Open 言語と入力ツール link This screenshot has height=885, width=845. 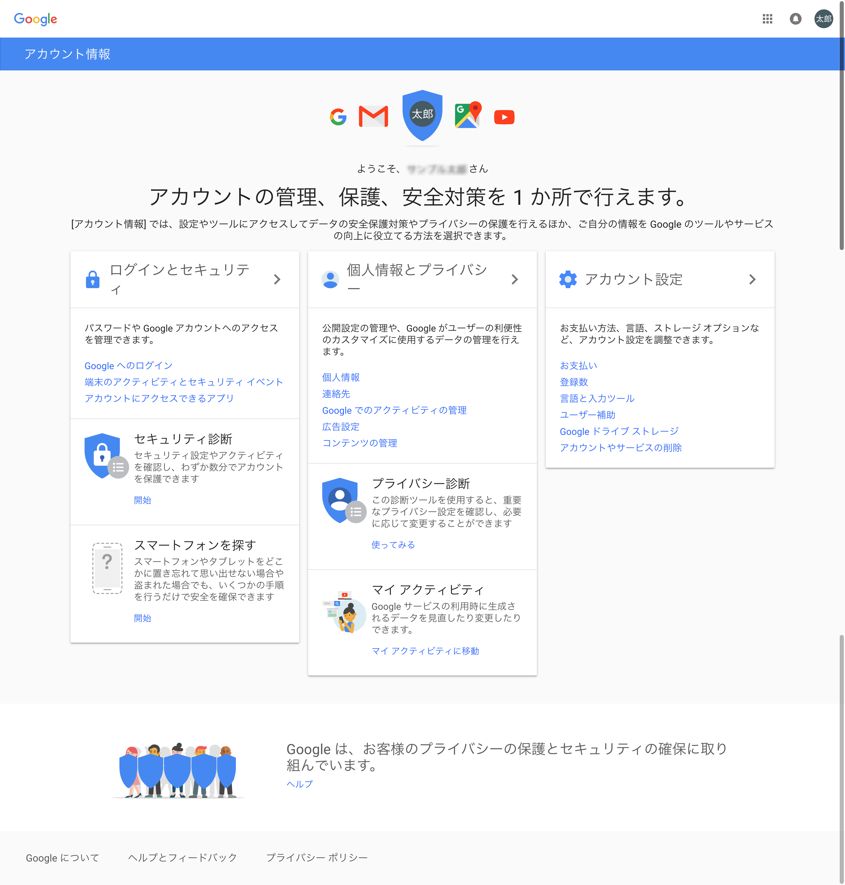(597, 398)
